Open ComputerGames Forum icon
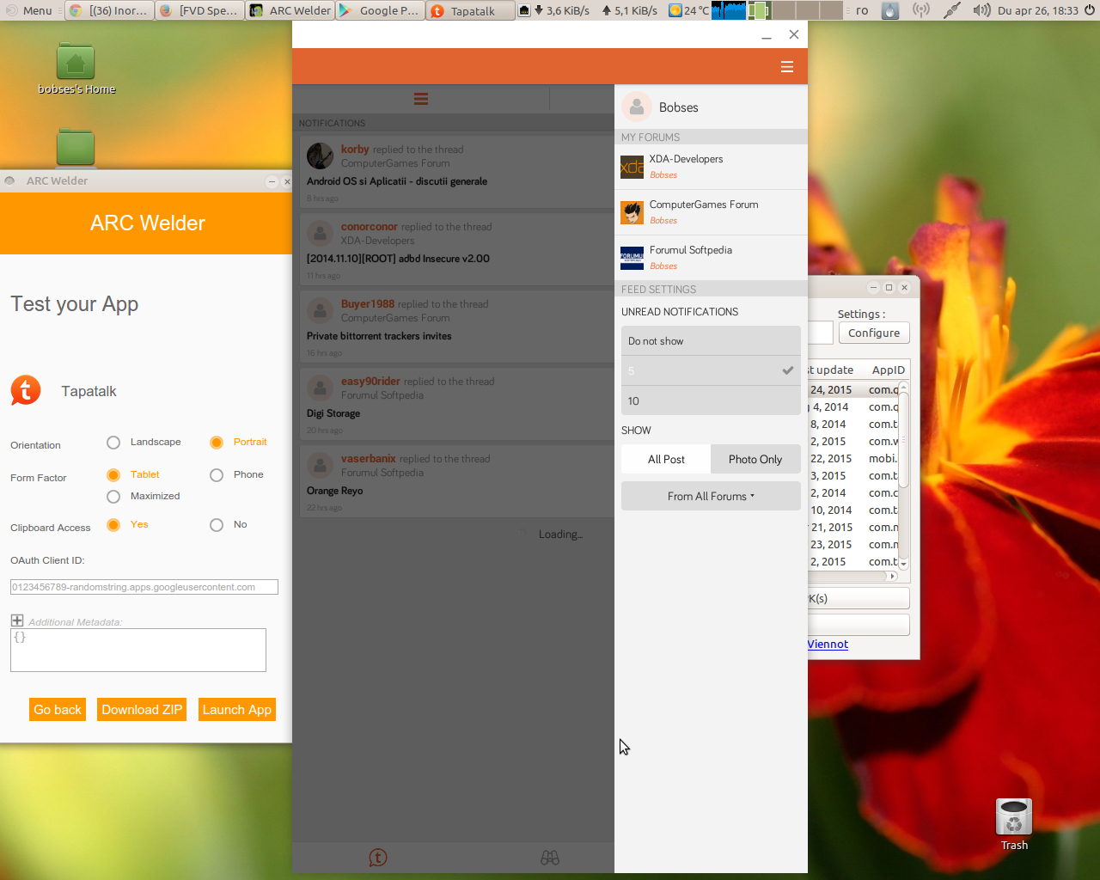 pyautogui.click(x=632, y=212)
